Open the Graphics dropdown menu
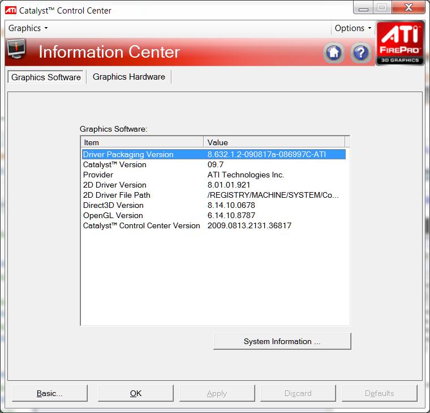Viewport: 430px width, 413px height. 28,28
